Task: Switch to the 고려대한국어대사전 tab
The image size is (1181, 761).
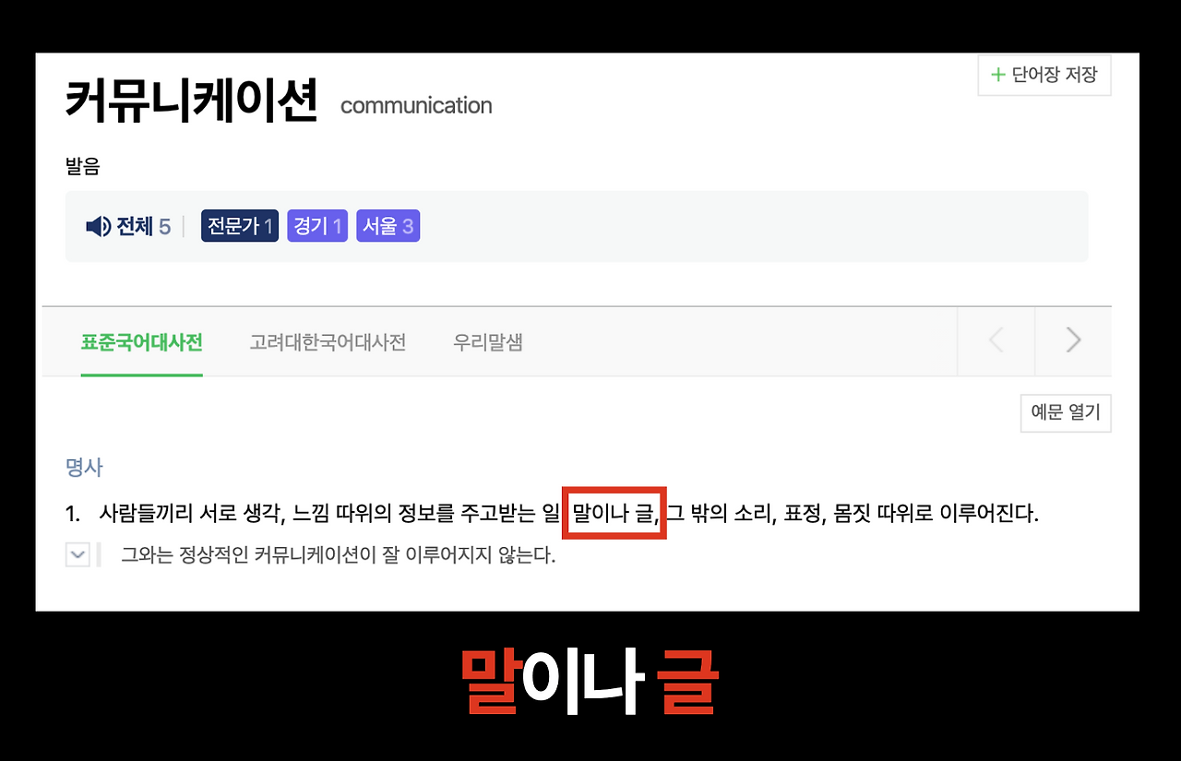Action: (x=328, y=341)
